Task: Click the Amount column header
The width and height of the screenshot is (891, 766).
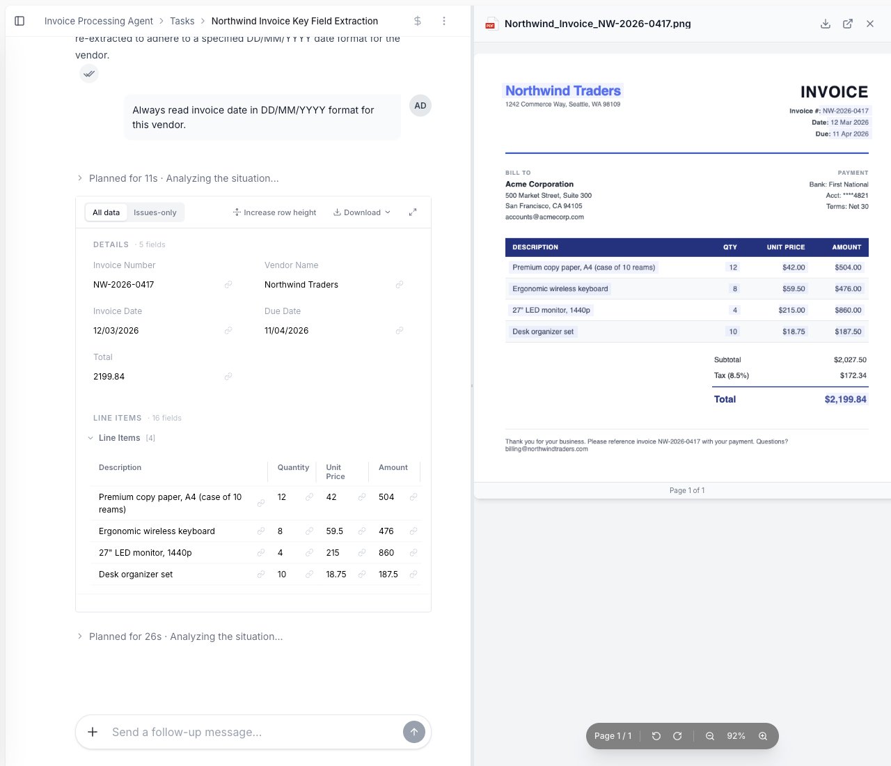Action: (x=393, y=467)
